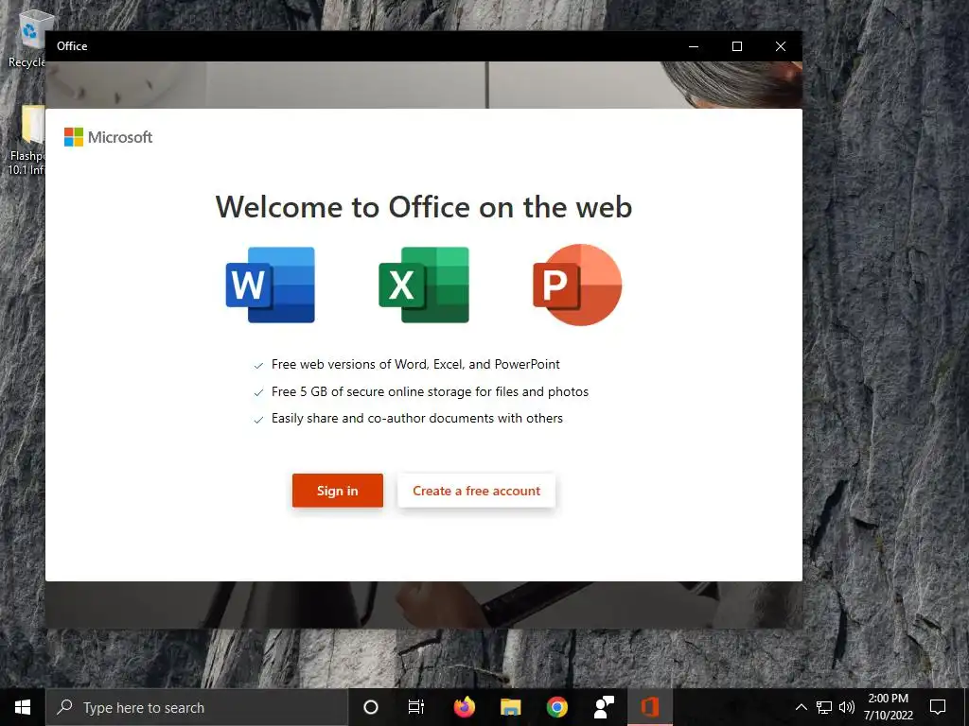This screenshot has height=726, width=969.
Task: Open the volume control
Action: tap(847, 707)
